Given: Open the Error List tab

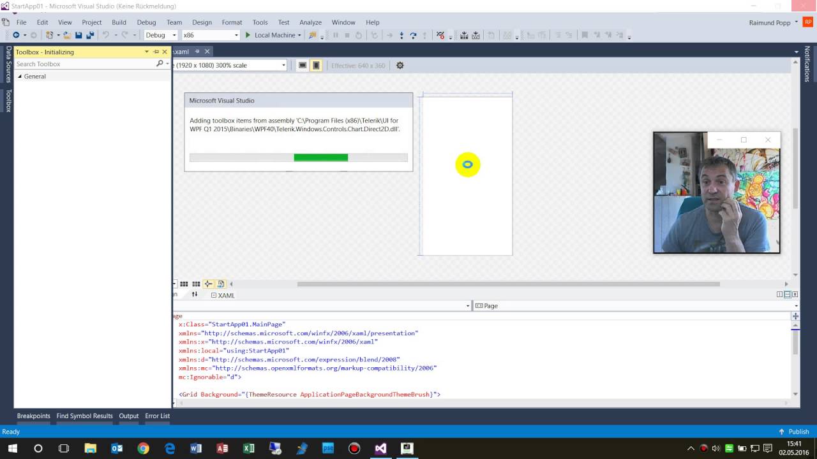Looking at the screenshot, I should pos(157,416).
